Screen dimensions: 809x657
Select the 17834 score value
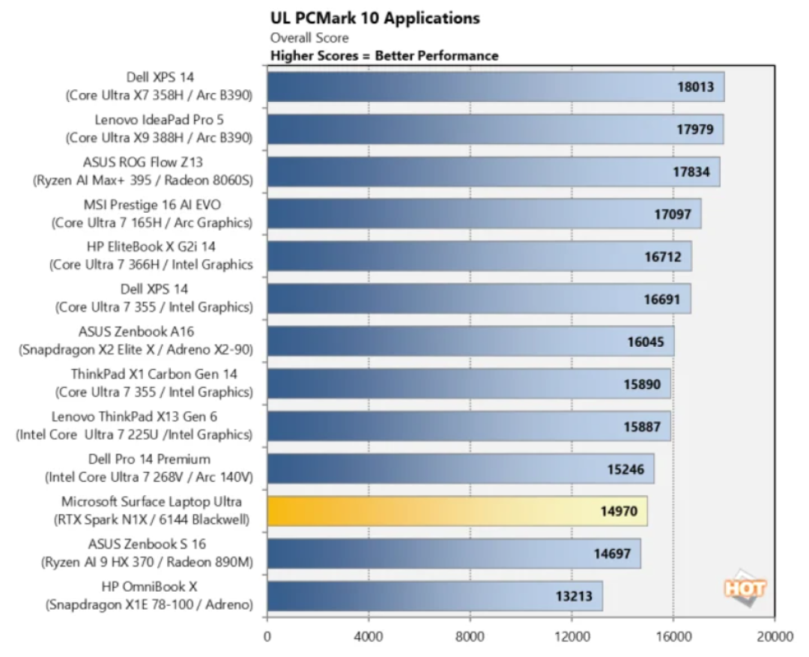(x=691, y=172)
